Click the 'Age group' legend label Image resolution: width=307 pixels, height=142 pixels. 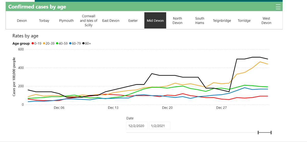(x=21, y=43)
